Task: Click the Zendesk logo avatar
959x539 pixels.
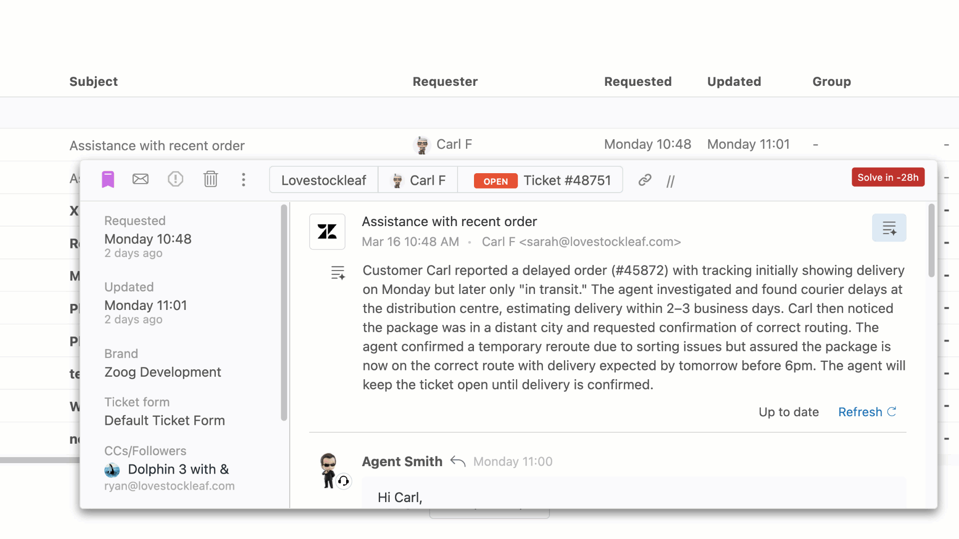Action: [x=327, y=232]
